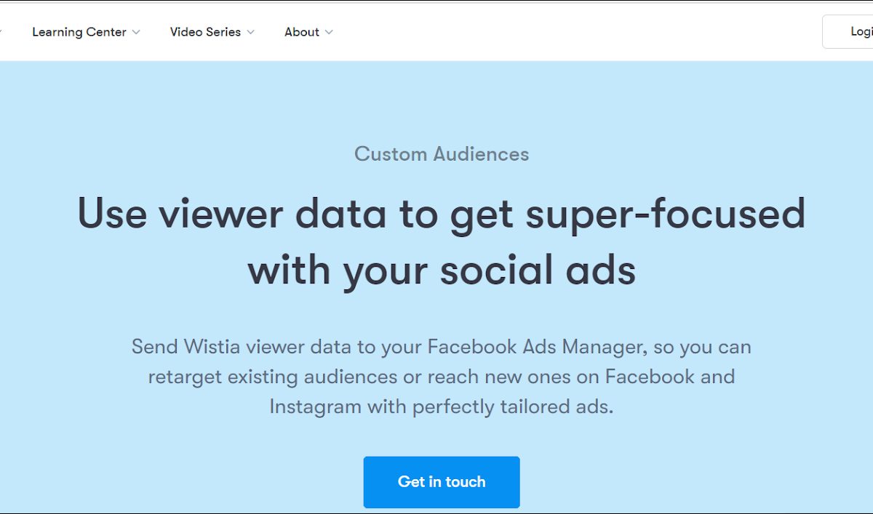
Task: Click 'Facebook Ads Manager' in the description
Action: click(x=536, y=347)
